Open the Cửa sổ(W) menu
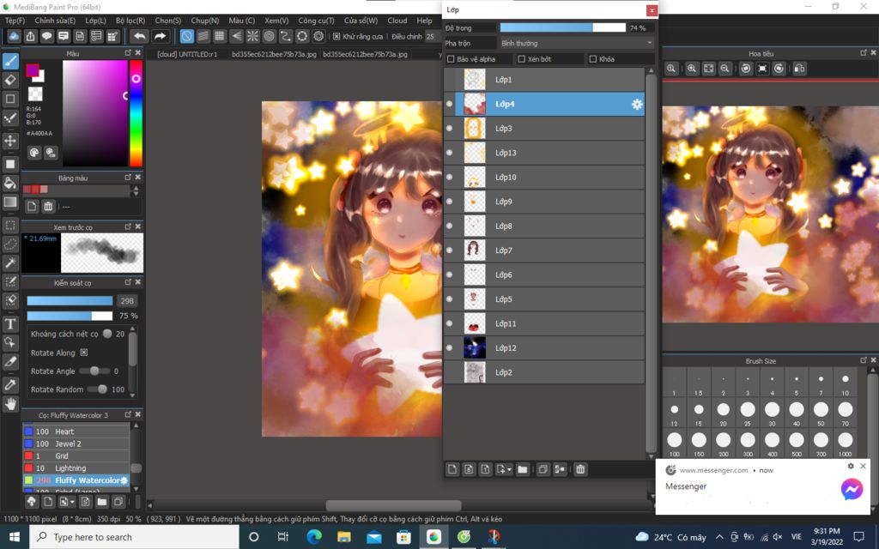Image resolution: width=879 pixels, height=549 pixels. [x=361, y=21]
